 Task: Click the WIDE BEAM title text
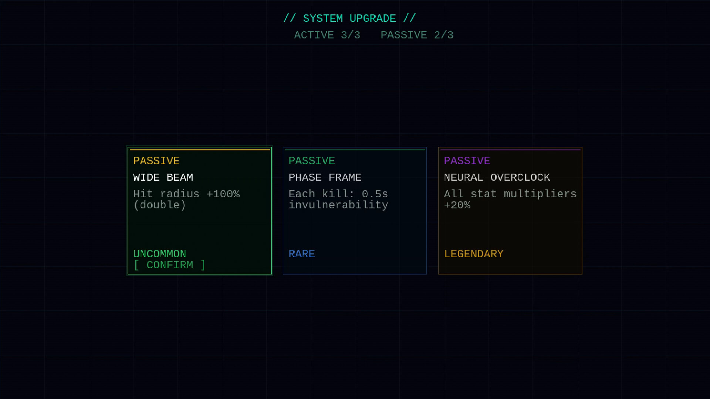(163, 177)
